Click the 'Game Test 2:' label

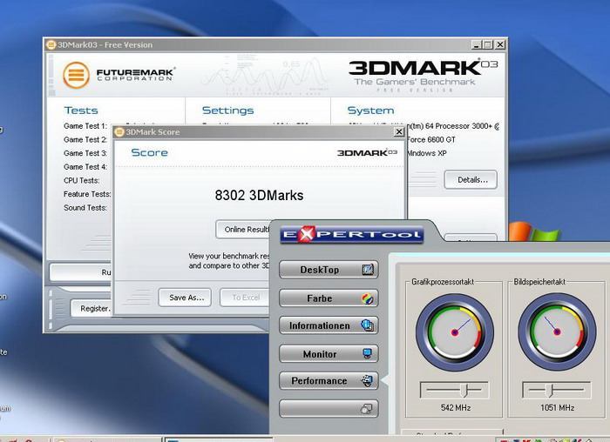pyautogui.click(x=85, y=139)
